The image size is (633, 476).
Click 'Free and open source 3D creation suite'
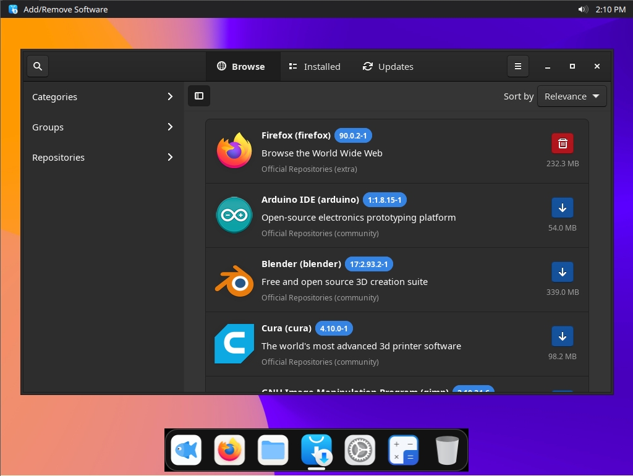tap(344, 282)
